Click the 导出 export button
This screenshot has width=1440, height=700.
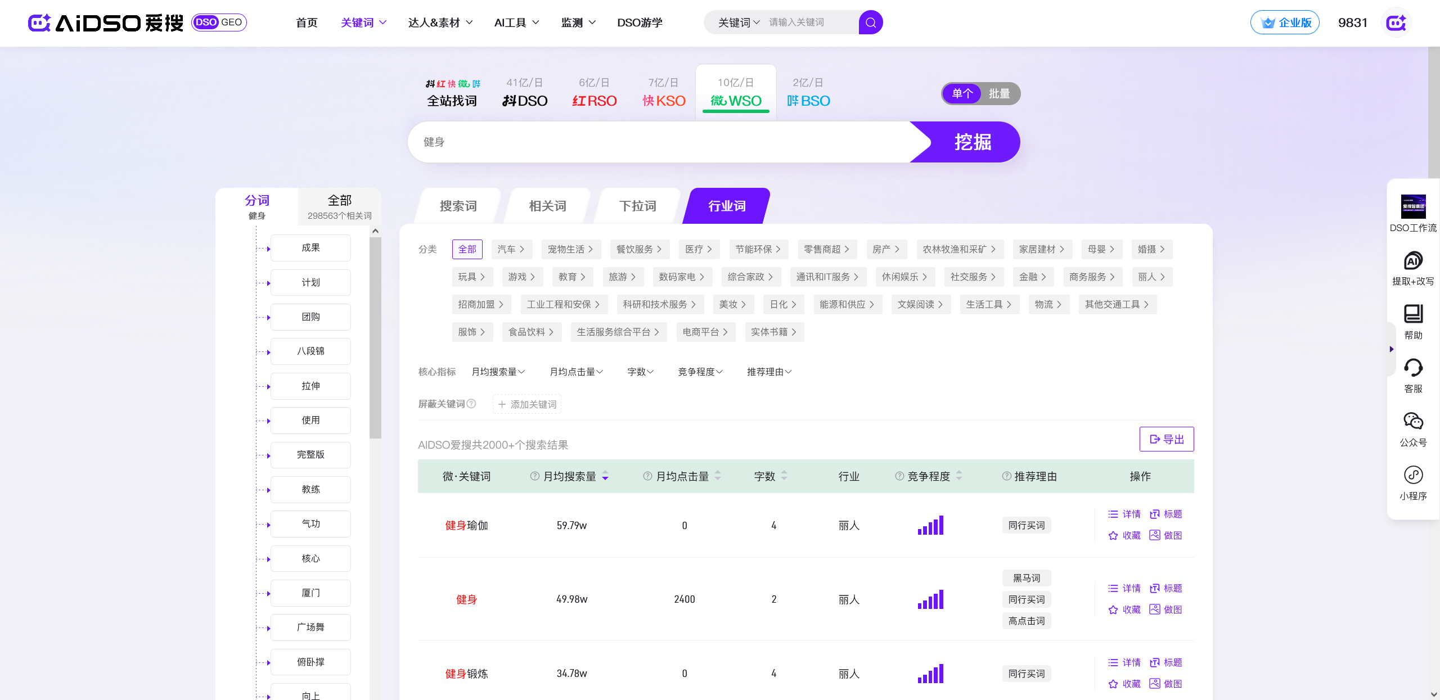1166,439
